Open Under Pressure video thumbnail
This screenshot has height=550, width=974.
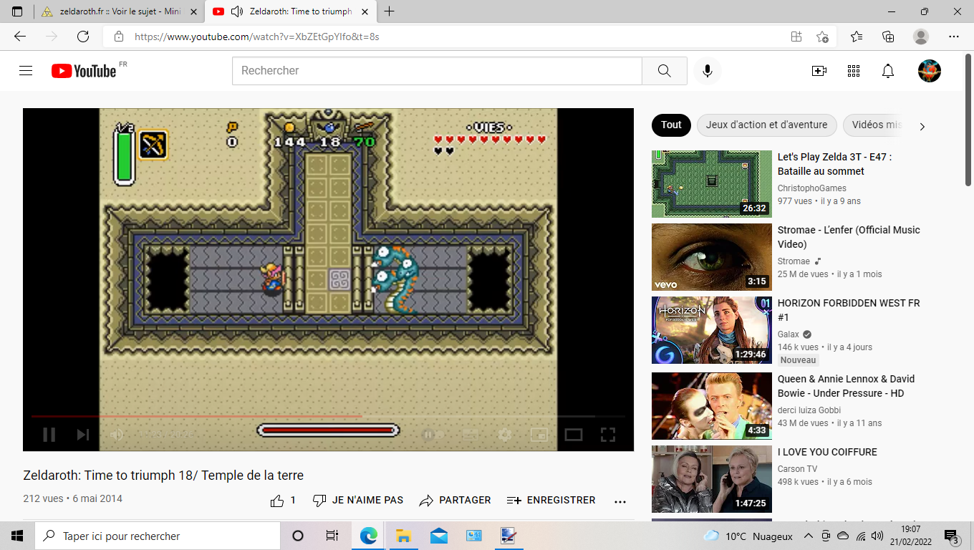pos(712,406)
